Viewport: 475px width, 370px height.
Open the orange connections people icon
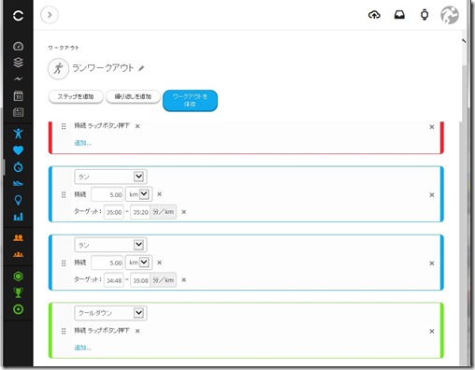tap(18, 238)
